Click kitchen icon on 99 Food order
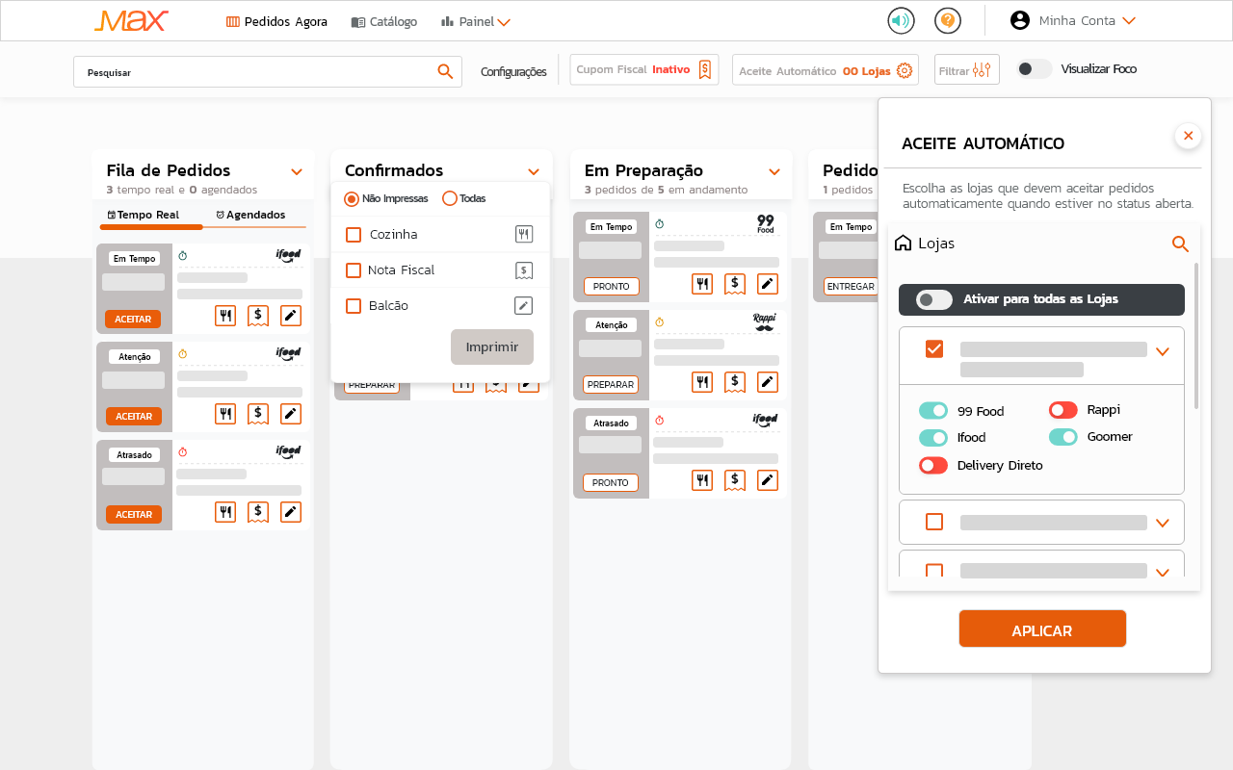 click(702, 284)
